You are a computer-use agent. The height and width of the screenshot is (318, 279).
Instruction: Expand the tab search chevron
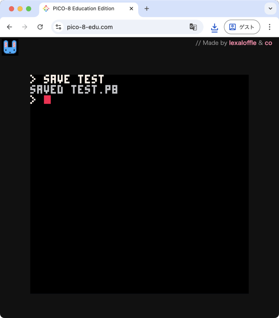click(270, 9)
